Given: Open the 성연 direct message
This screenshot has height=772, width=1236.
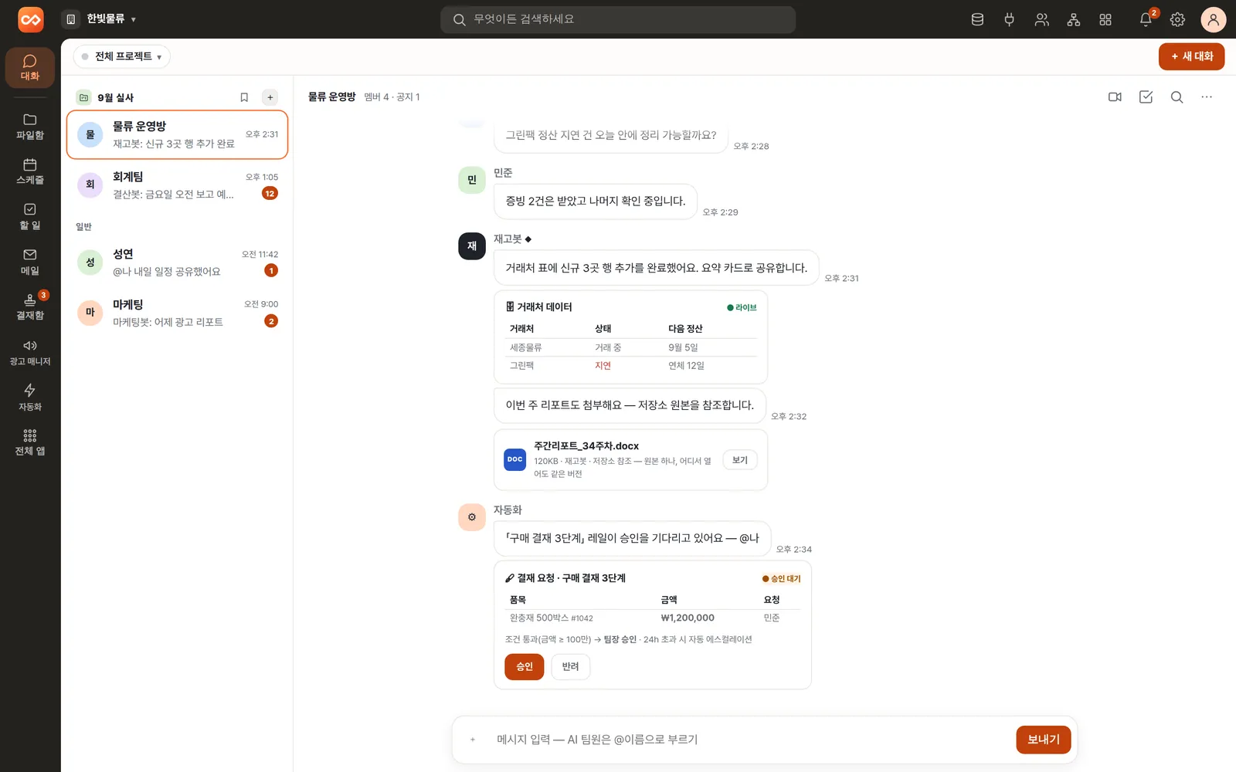Looking at the screenshot, I should (177, 262).
